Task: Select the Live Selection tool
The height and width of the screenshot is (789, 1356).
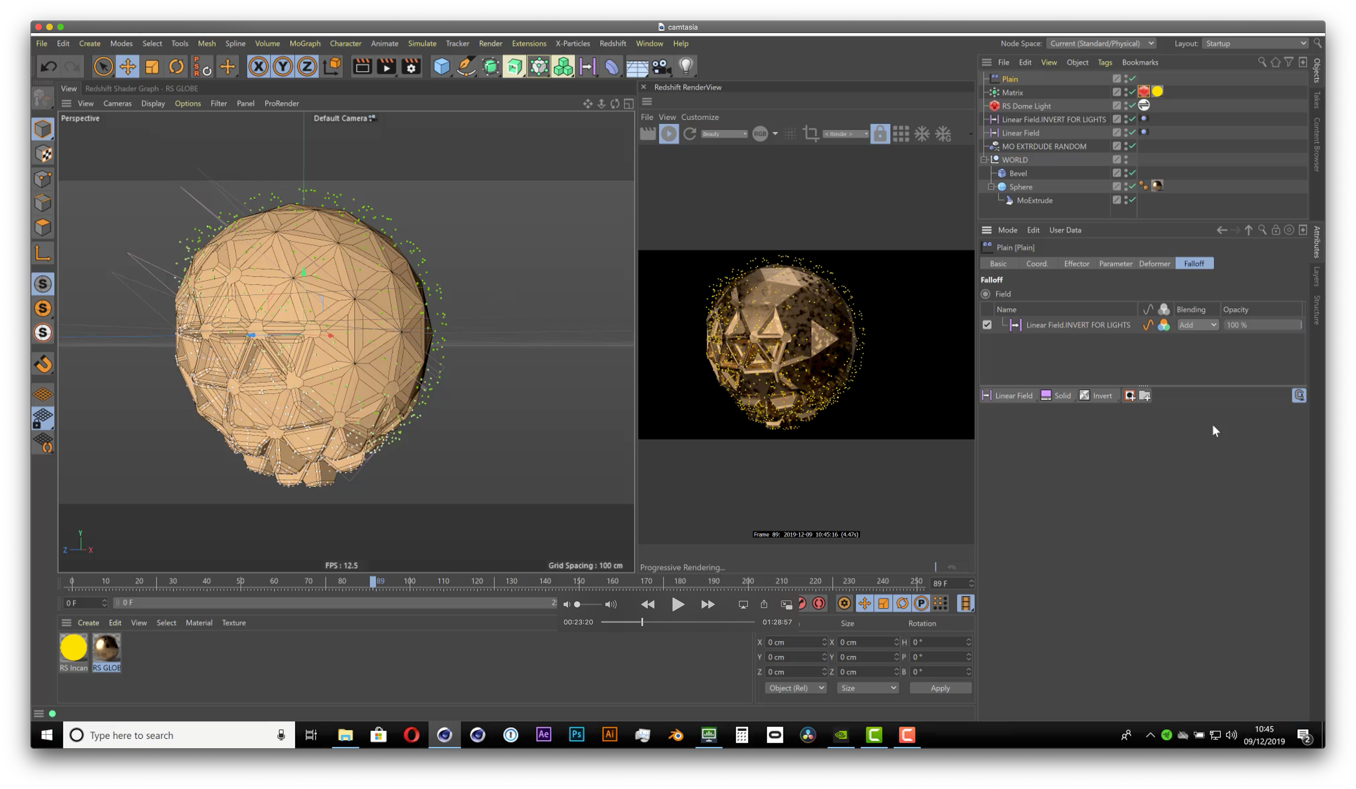Action: (x=103, y=67)
